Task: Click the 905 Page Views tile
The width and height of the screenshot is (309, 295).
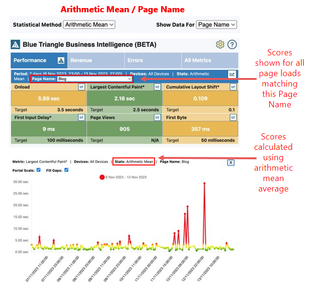Action: pos(125,129)
